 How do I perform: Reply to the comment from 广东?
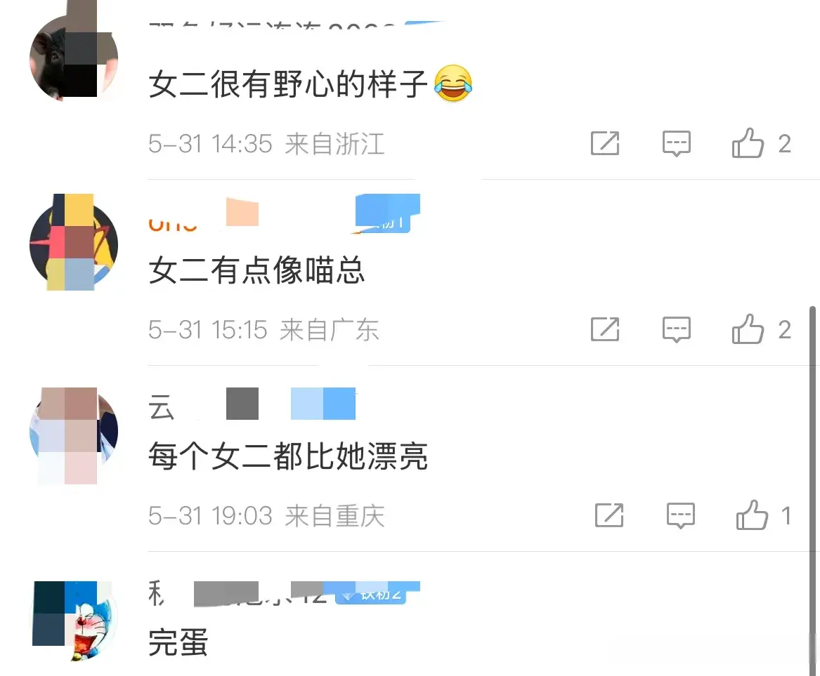click(676, 329)
